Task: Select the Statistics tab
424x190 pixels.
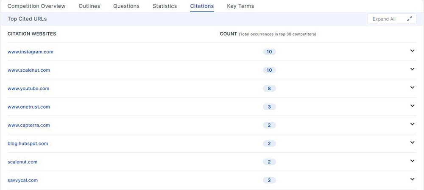Action: (x=165, y=6)
